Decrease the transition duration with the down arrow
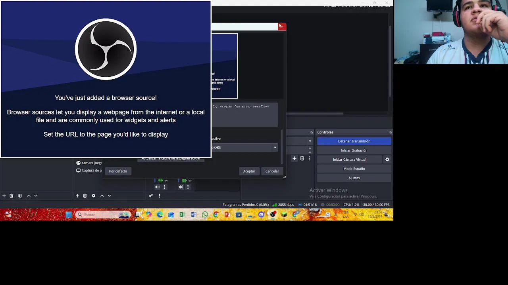Screen dimensions: 508x285 pos(310,152)
